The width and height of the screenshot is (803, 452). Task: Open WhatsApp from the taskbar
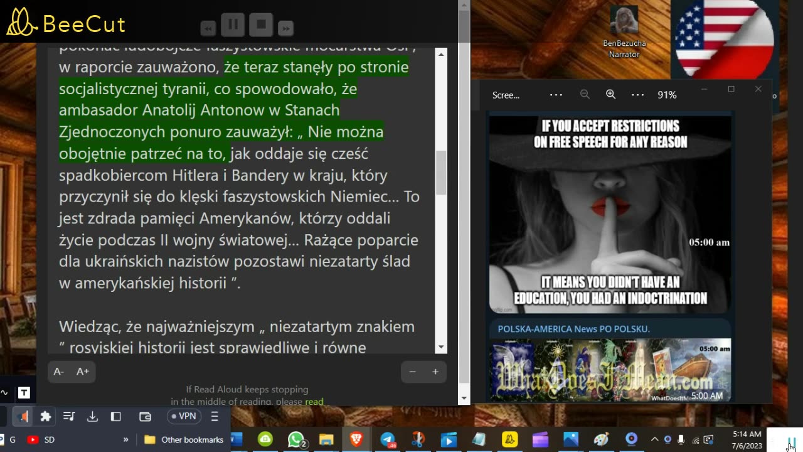(x=296, y=439)
